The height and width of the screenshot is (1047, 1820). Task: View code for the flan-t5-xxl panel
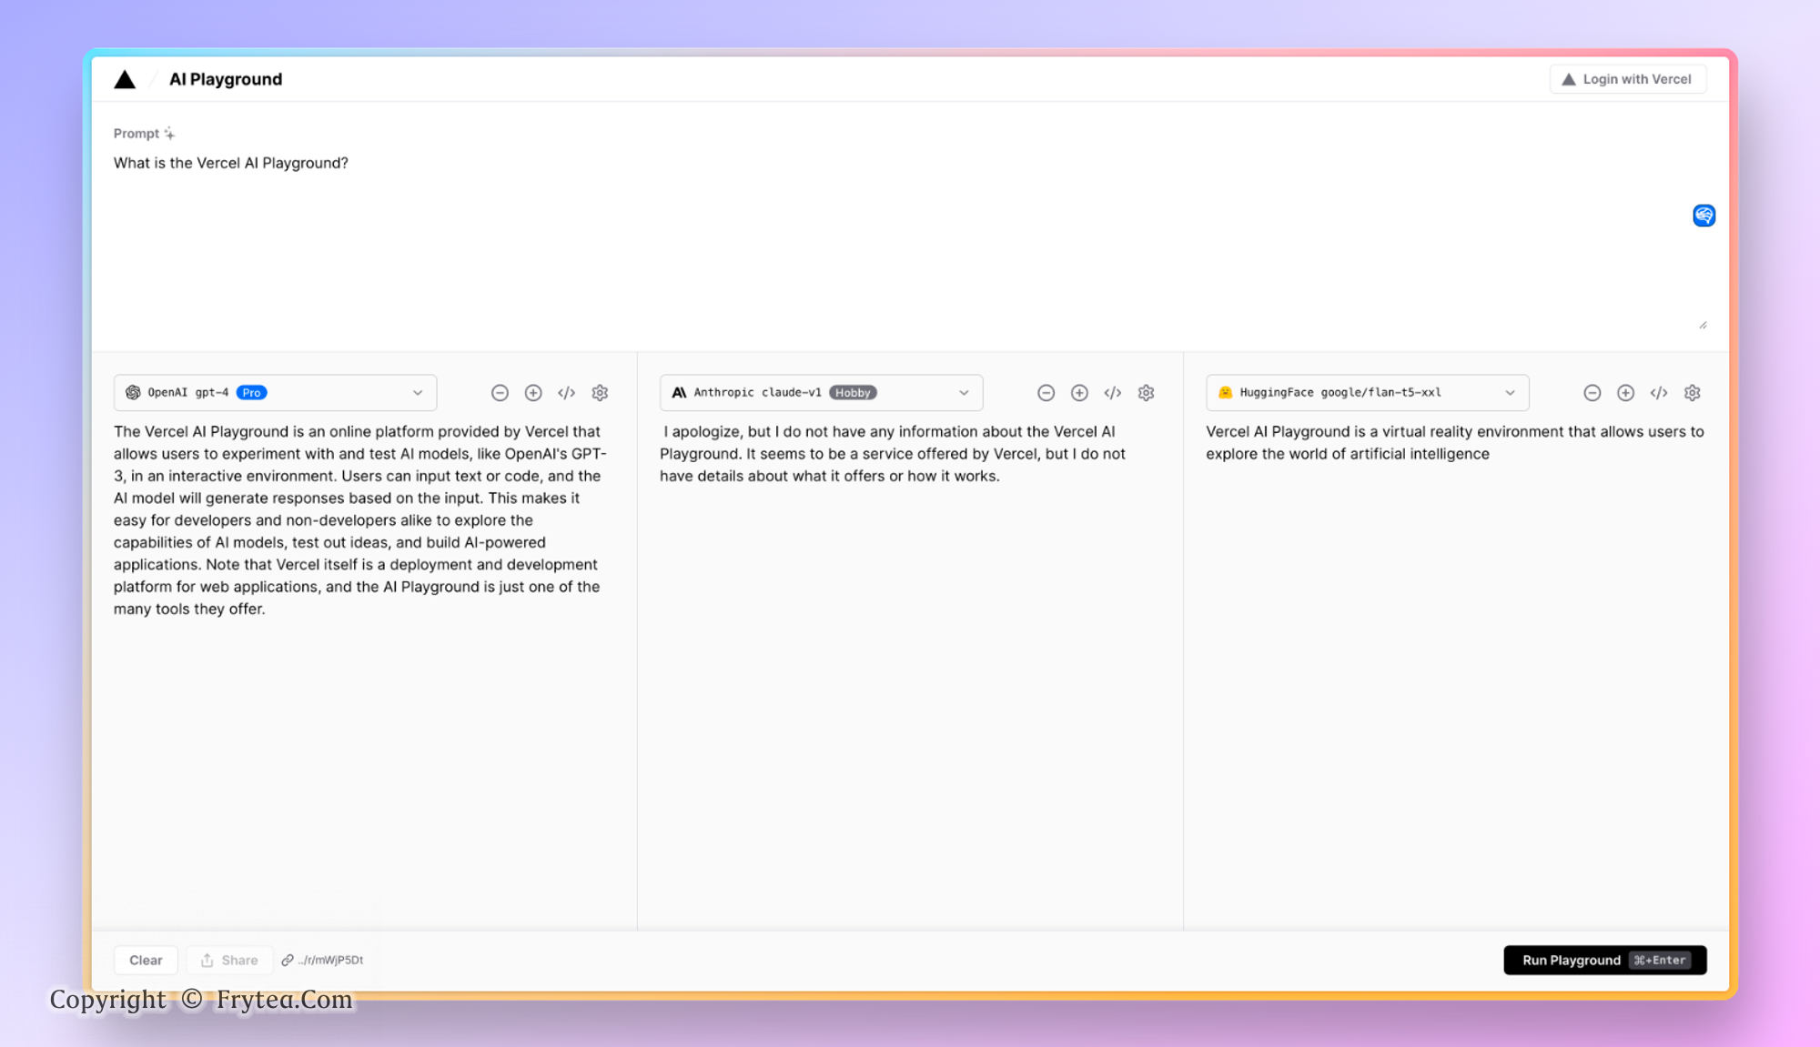(x=1658, y=393)
